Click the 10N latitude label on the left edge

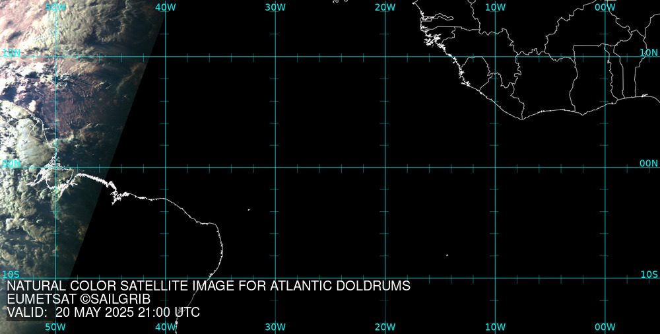11,53
